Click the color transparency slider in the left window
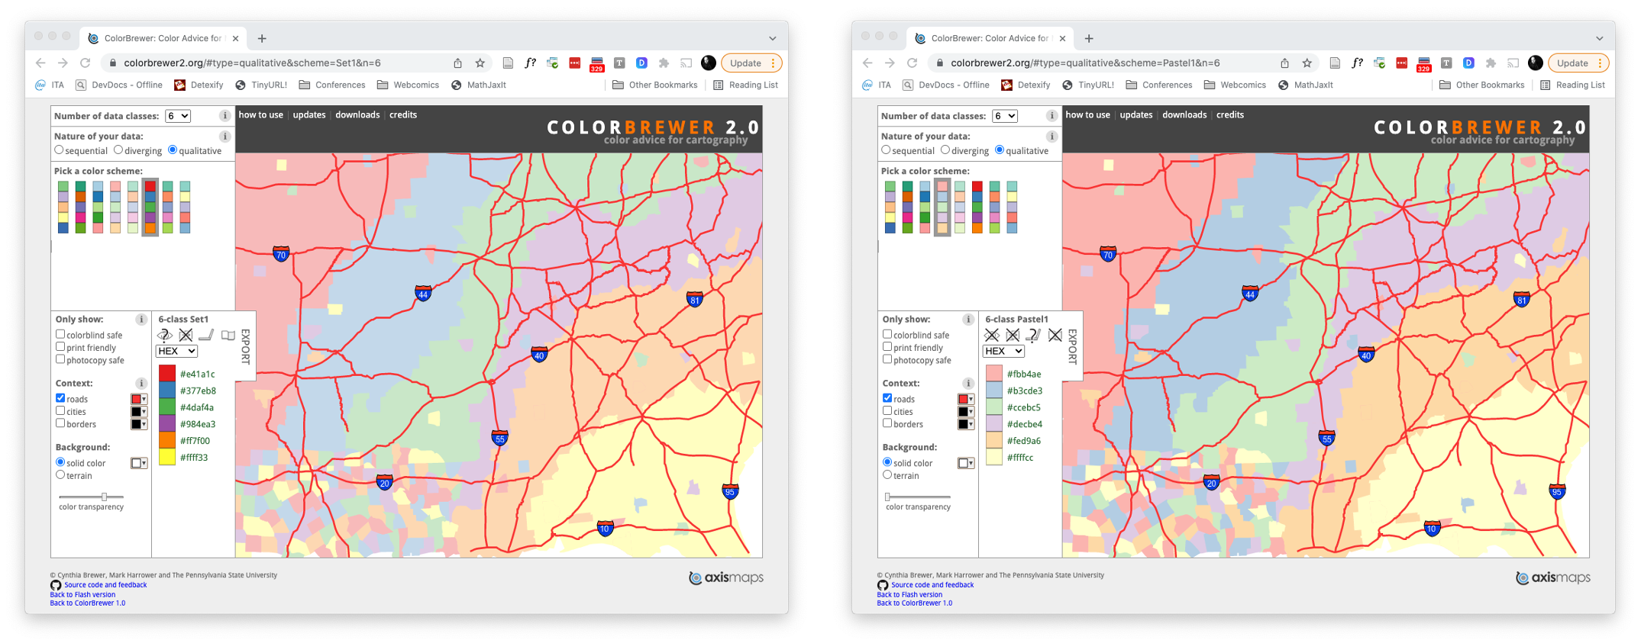1641x643 pixels. pos(92,497)
